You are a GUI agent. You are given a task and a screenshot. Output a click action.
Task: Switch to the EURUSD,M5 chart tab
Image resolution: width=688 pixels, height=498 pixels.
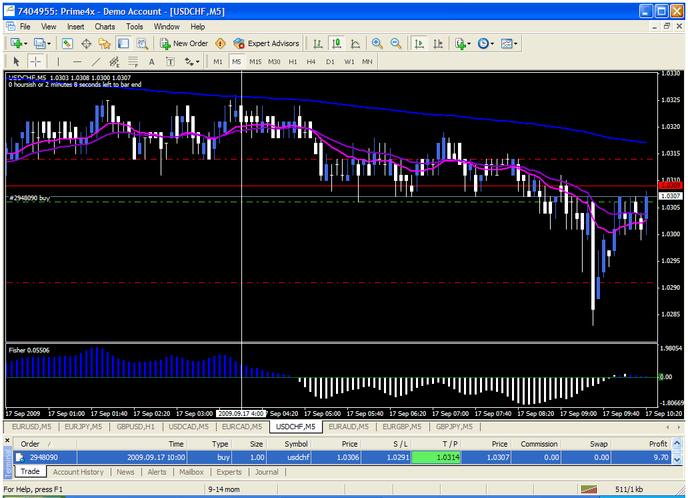pyautogui.click(x=31, y=427)
